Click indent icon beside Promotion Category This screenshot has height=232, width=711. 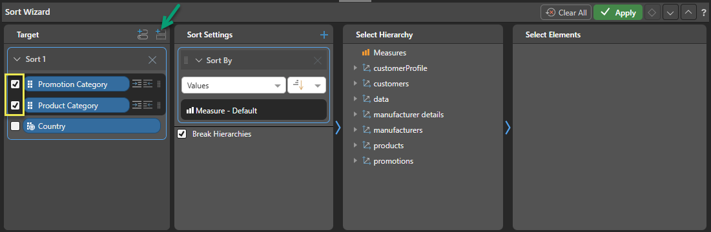point(136,84)
